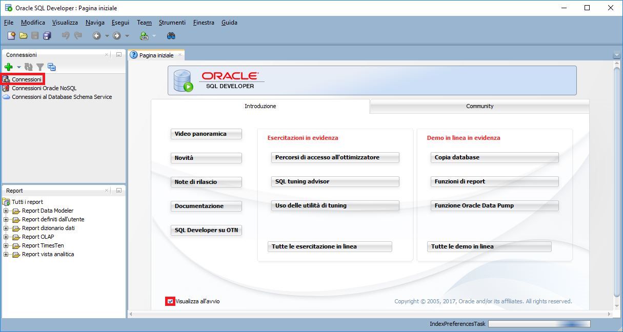The width and height of the screenshot is (623, 332).
Task: Close the Connessioni panel tab
Action: (x=107, y=55)
